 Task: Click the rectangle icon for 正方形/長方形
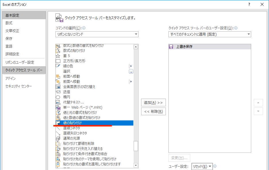(x=58, y=61)
